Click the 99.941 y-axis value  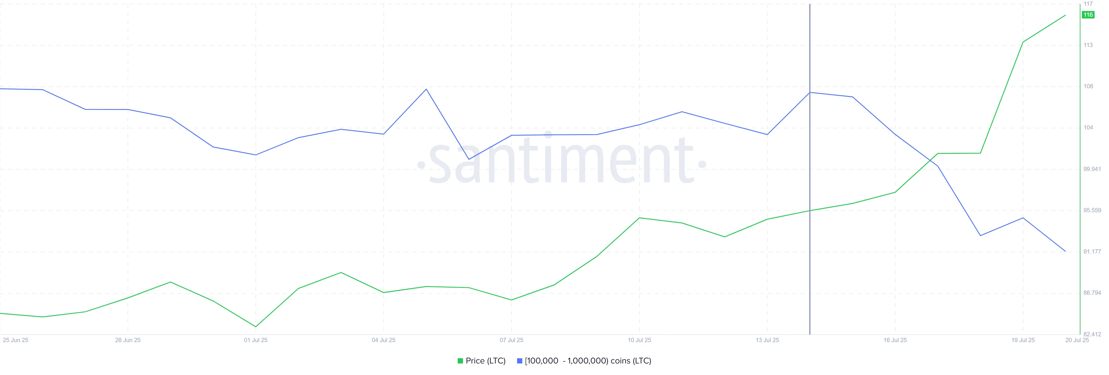1092,169
